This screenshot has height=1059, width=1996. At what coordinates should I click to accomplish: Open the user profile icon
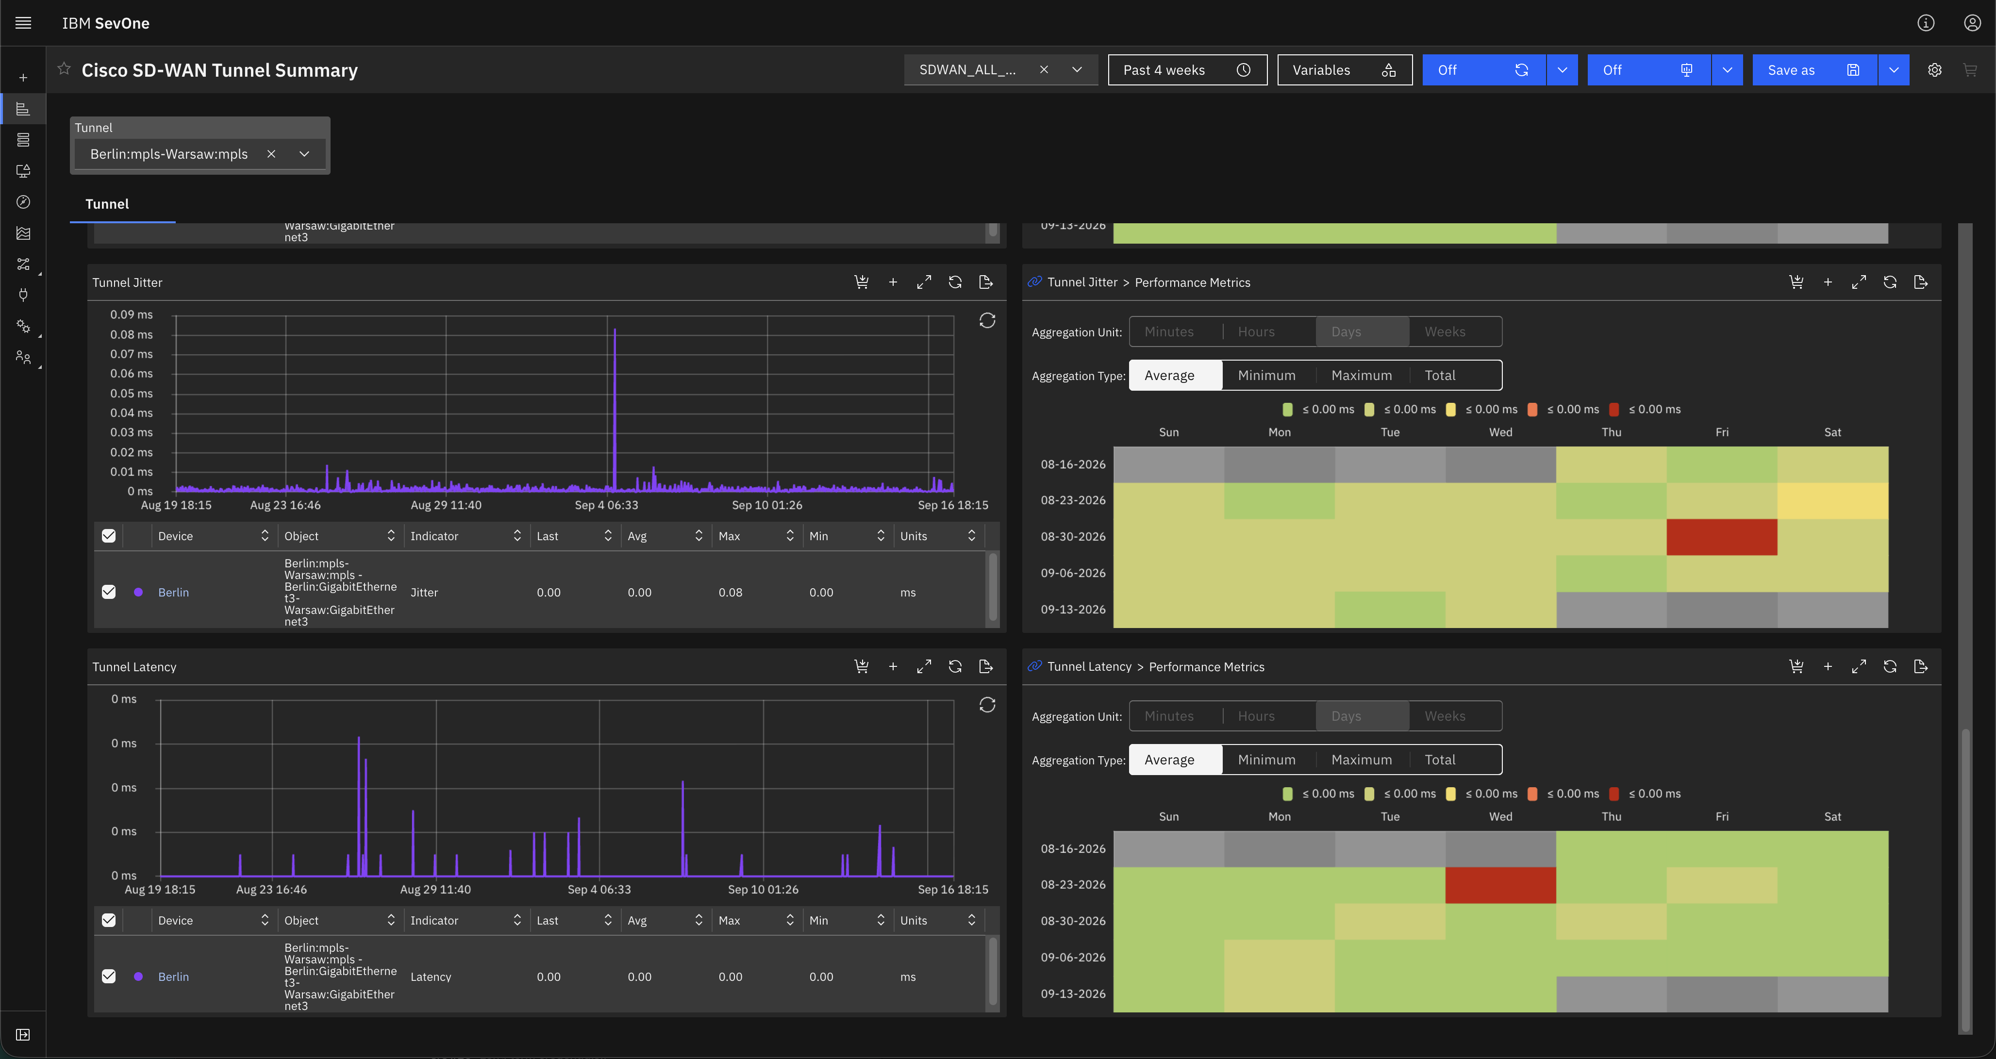(1972, 23)
